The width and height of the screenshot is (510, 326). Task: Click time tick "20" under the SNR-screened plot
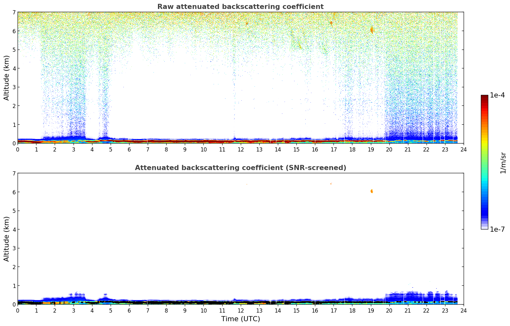389,310
